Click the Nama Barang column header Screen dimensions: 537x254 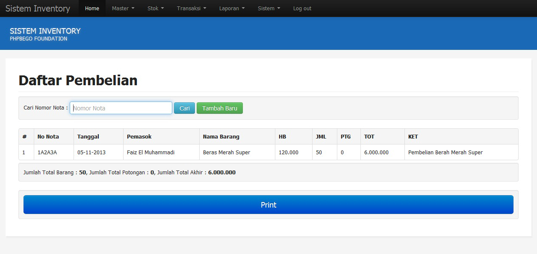pos(221,137)
